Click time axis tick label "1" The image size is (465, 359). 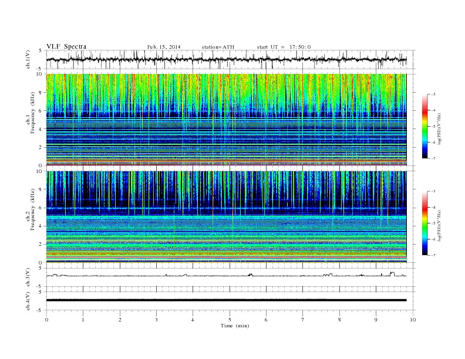[83, 320]
